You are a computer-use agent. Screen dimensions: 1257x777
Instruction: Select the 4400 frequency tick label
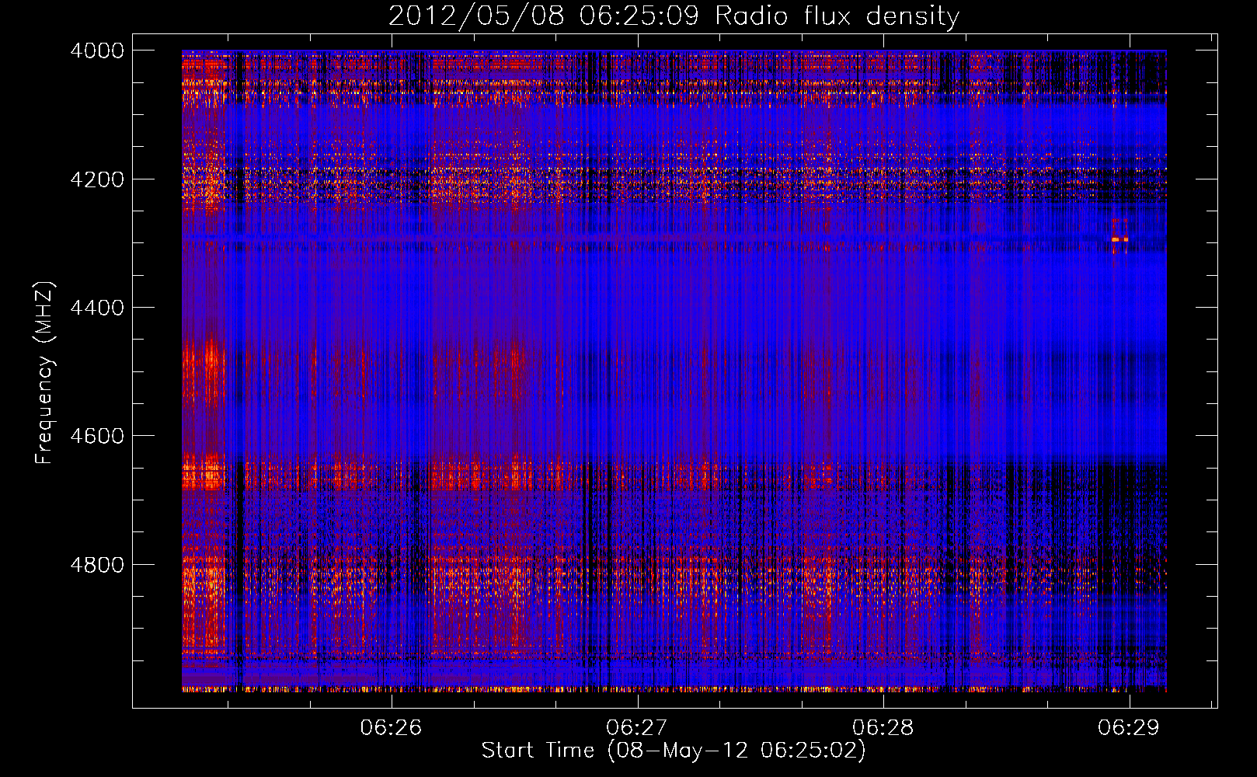click(97, 308)
